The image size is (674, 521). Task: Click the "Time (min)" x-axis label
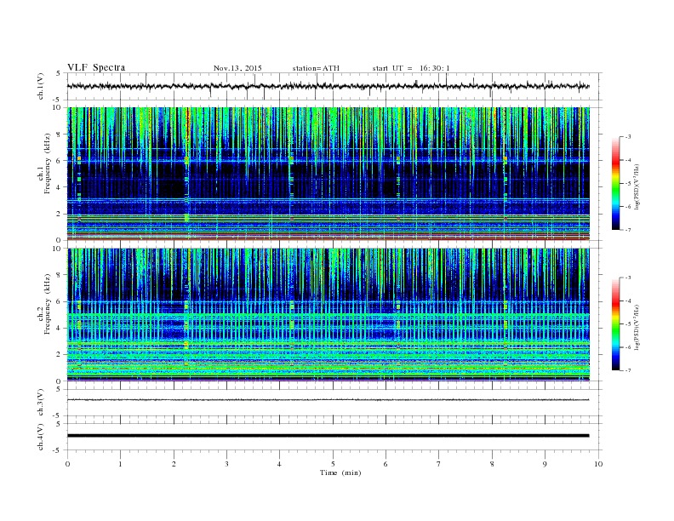coord(340,472)
